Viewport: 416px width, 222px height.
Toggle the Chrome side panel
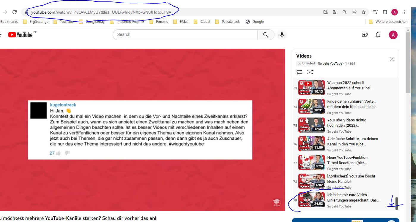click(385, 12)
